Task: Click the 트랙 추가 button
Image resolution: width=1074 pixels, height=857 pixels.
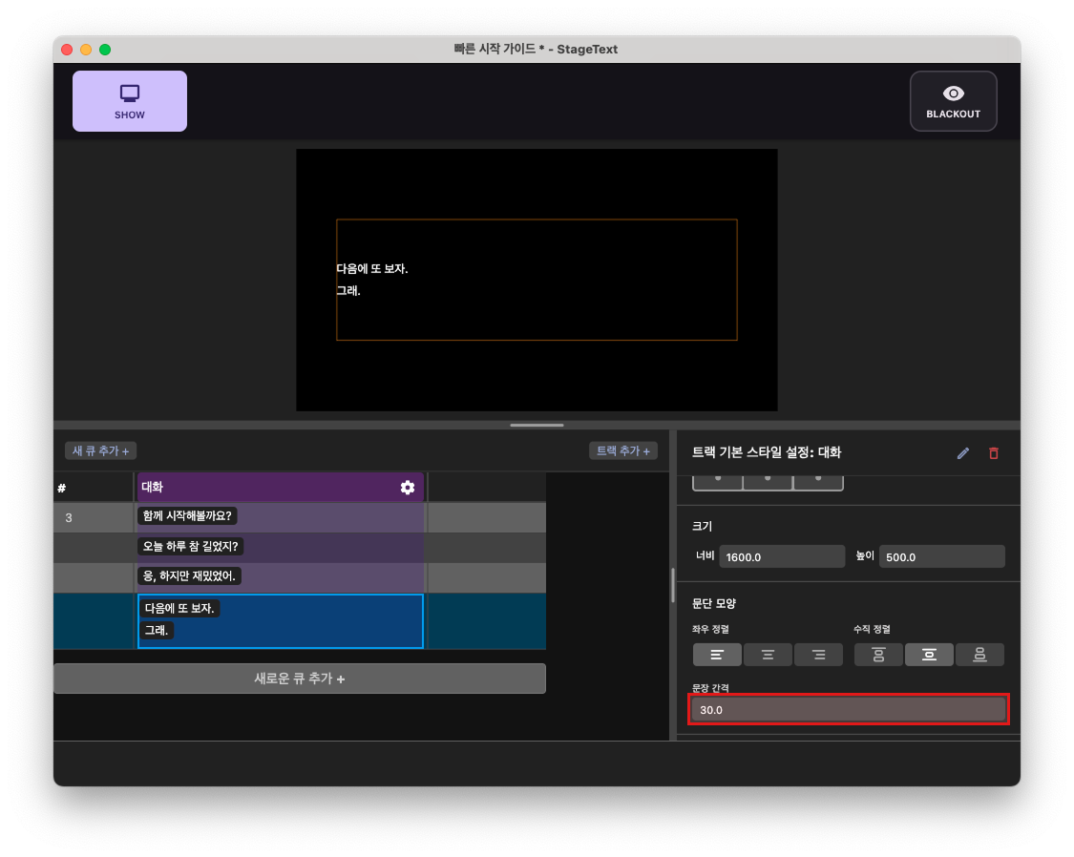Action: pyautogui.click(x=622, y=450)
